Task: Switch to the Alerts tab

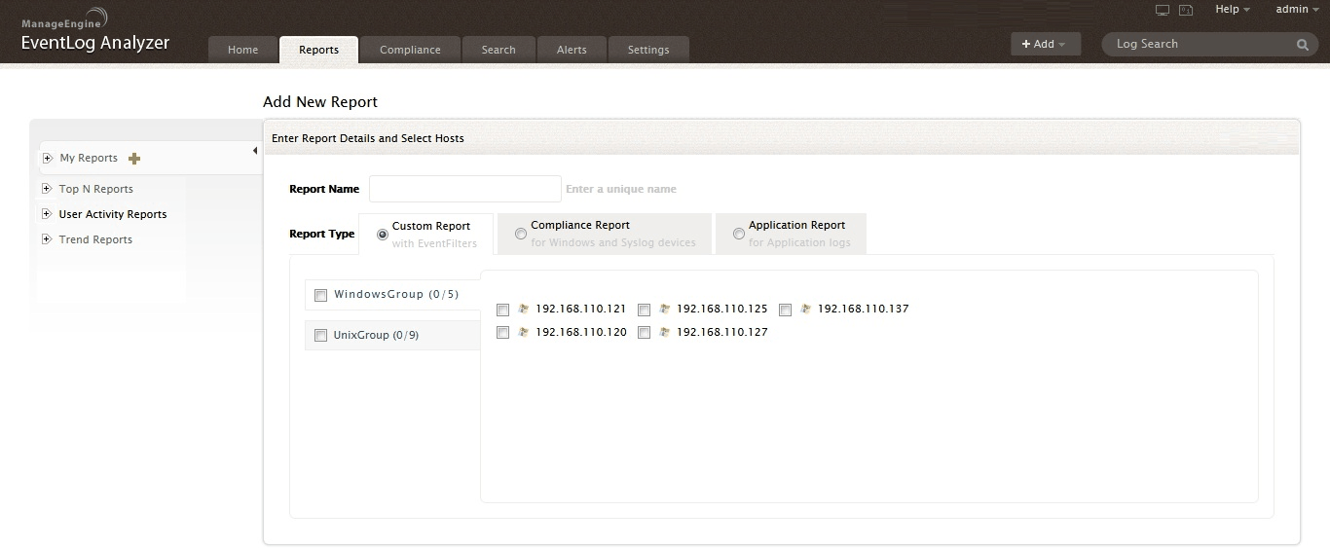Action: click(572, 50)
